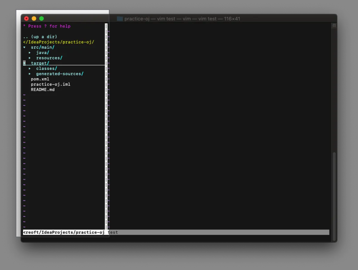Viewport: 358px width, 270px height.
Task: Go up a directory via '.. (up a dir)'
Action: (40, 37)
